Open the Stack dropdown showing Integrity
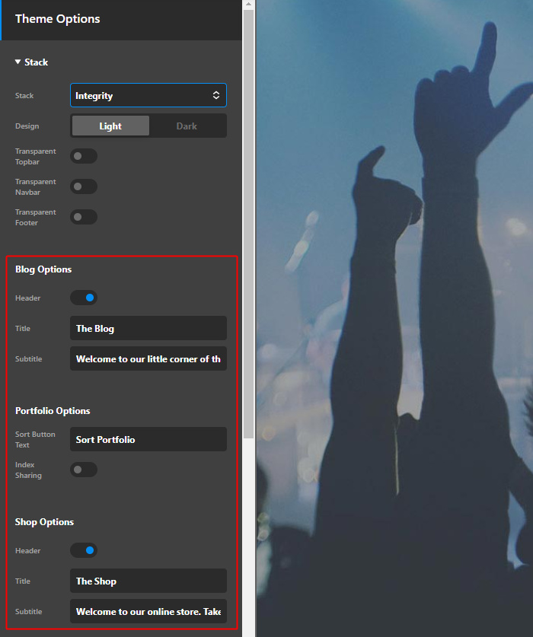 point(148,95)
